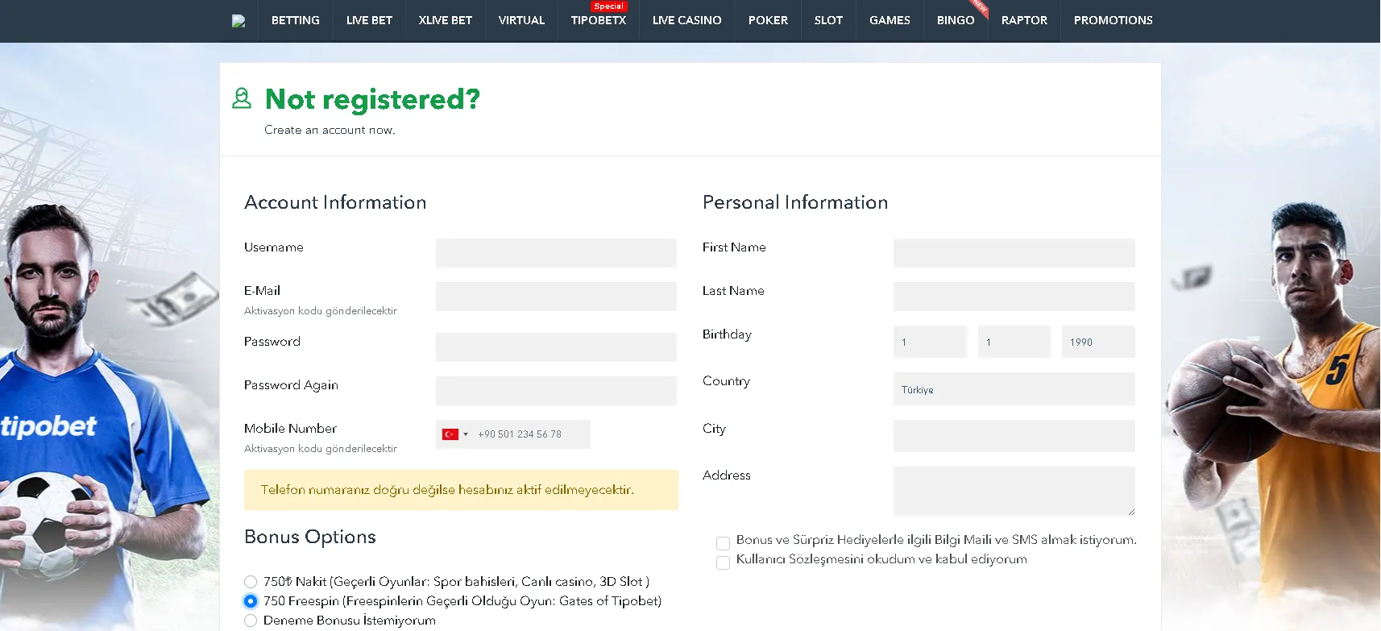Click the Account Information heading

pyautogui.click(x=335, y=202)
